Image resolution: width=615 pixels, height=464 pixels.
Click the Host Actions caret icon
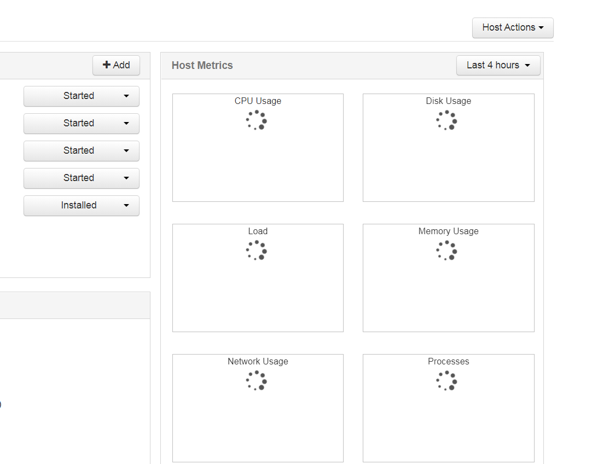[541, 27]
